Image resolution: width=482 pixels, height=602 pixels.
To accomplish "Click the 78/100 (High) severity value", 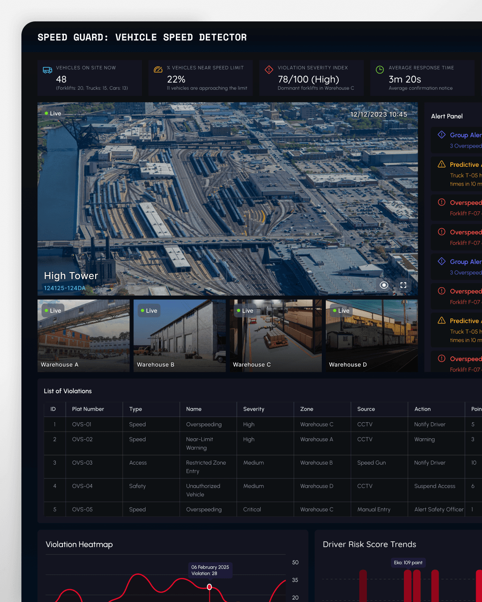I will (308, 79).
